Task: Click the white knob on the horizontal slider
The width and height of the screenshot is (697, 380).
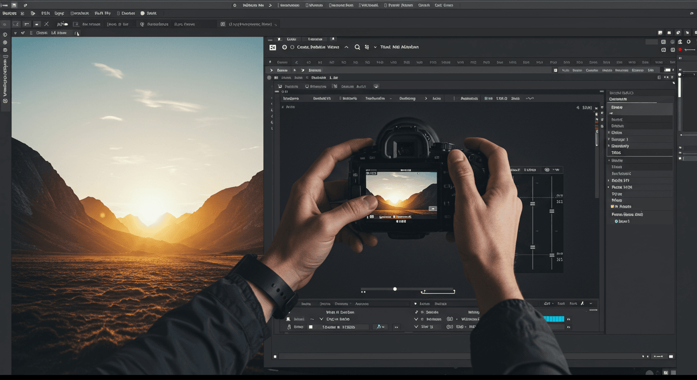Action: [x=395, y=288]
